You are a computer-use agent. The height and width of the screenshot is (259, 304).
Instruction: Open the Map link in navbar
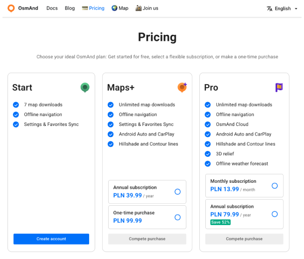(x=120, y=8)
